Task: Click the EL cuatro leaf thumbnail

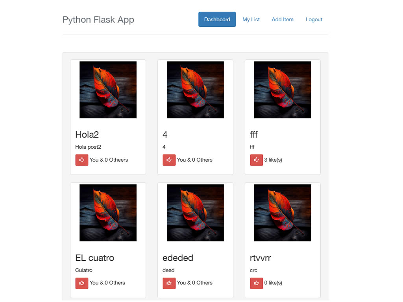Action: pos(108,213)
